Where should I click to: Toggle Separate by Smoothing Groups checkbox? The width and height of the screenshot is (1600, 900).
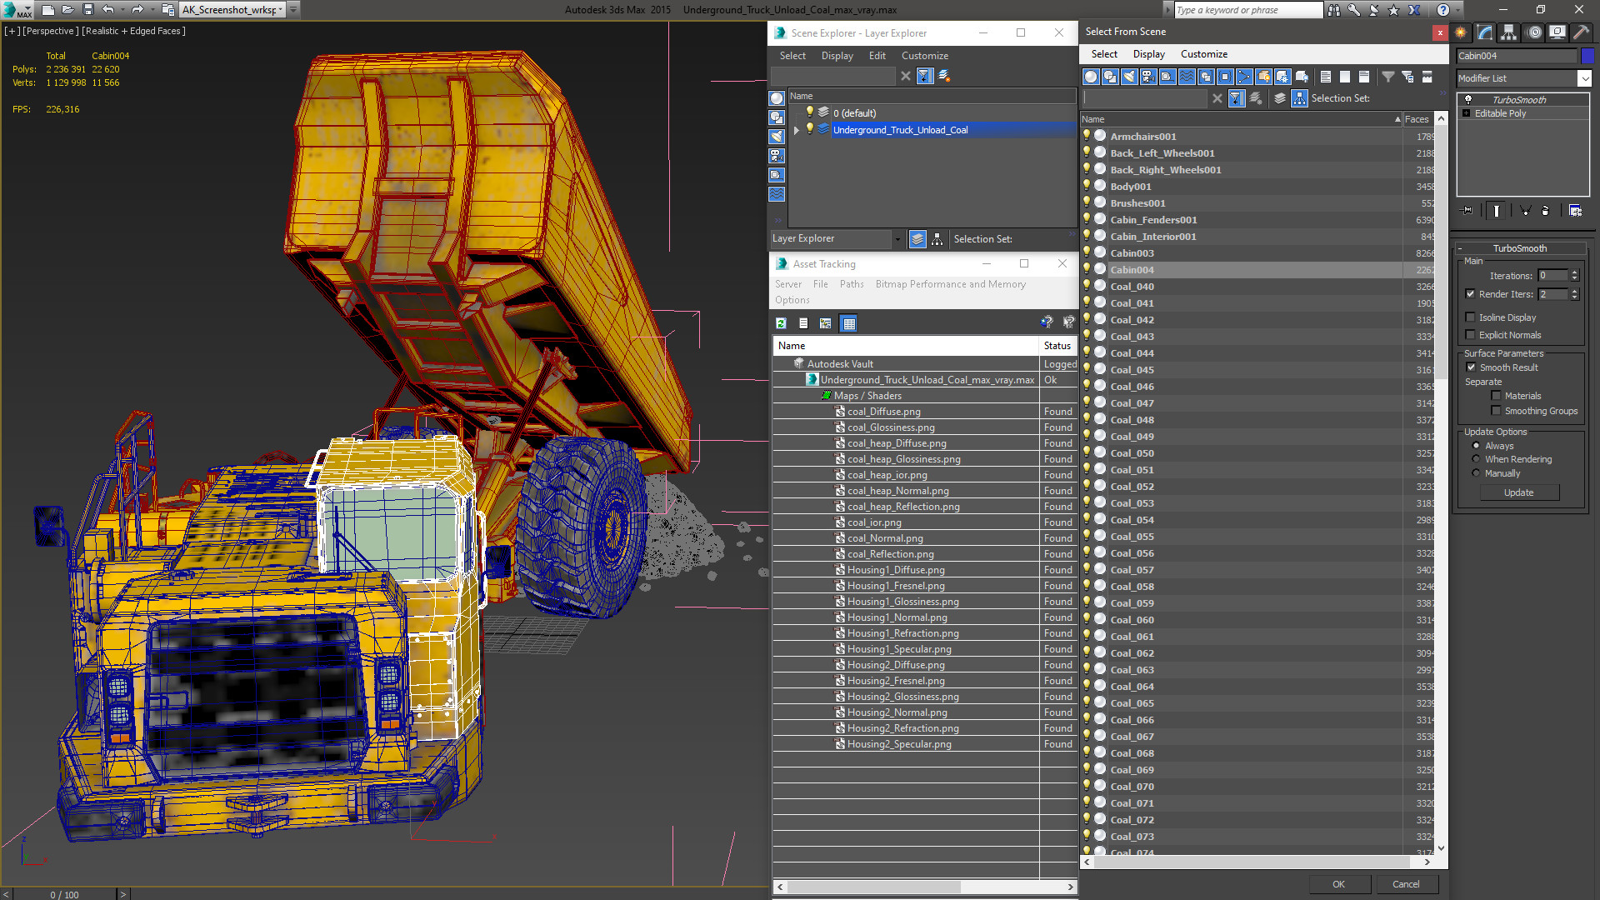click(x=1497, y=411)
